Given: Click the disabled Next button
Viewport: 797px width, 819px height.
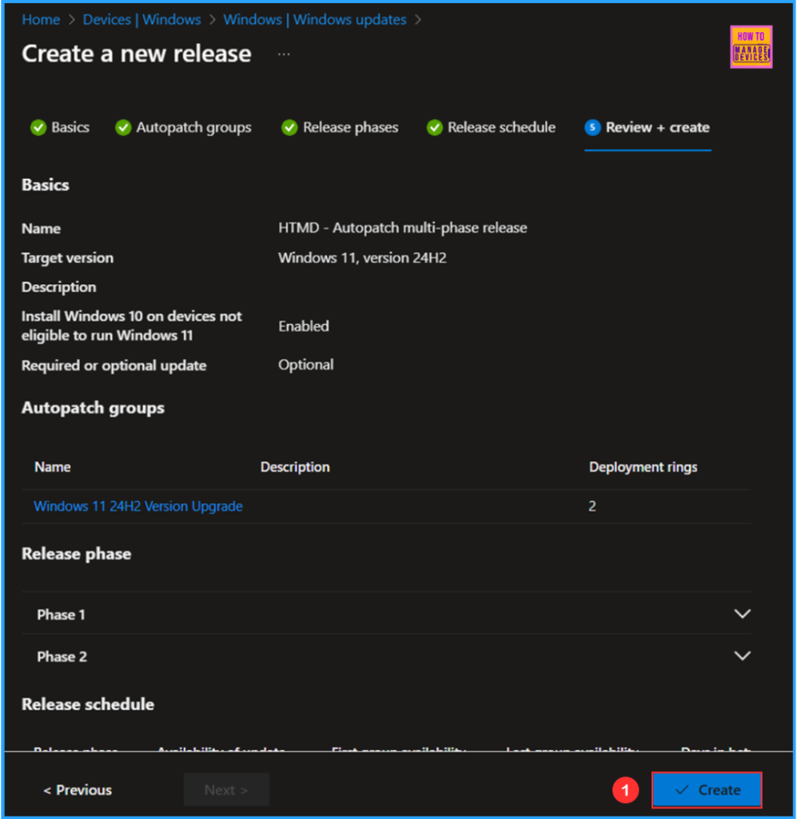Looking at the screenshot, I should click(226, 789).
